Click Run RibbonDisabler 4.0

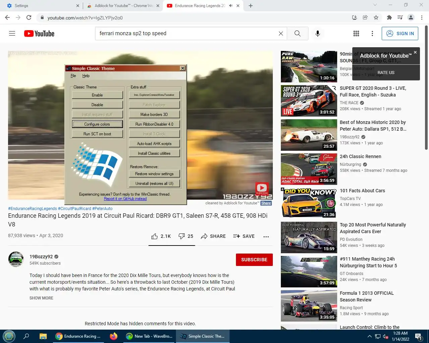click(x=154, y=124)
